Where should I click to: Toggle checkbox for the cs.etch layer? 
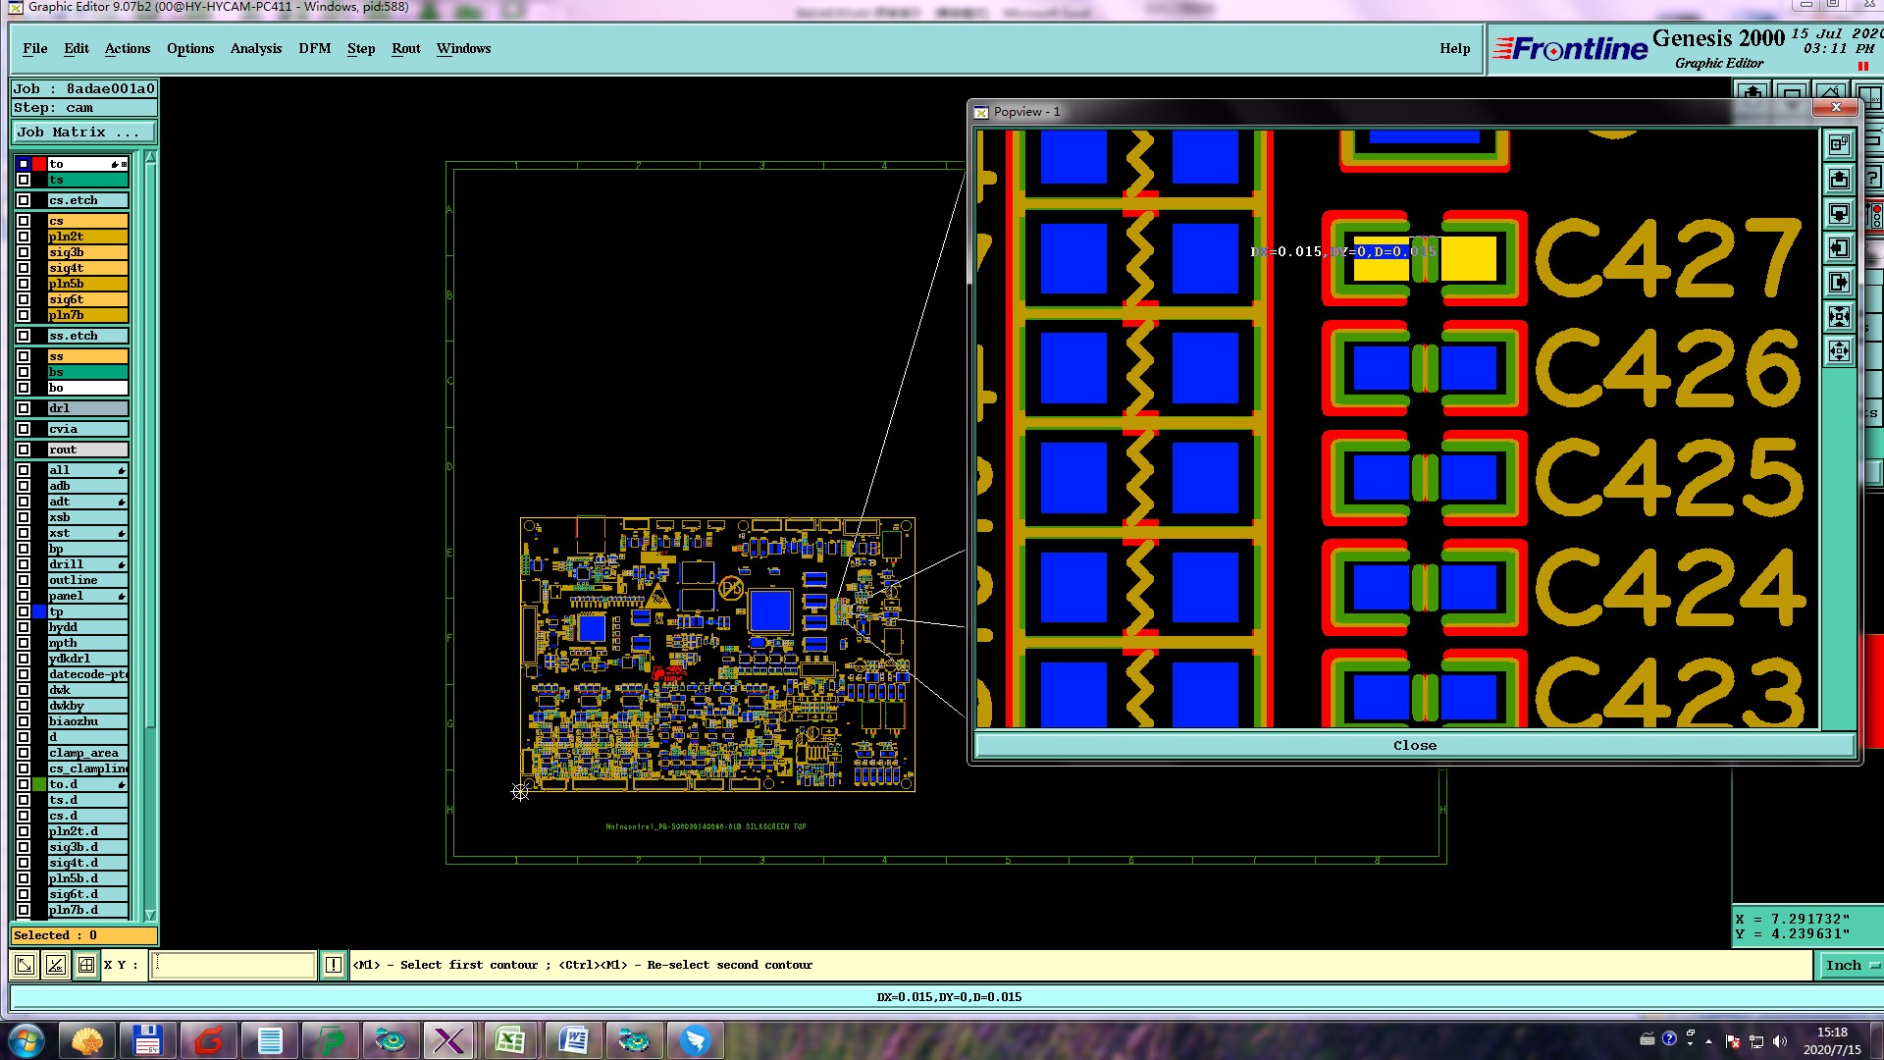tap(24, 200)
